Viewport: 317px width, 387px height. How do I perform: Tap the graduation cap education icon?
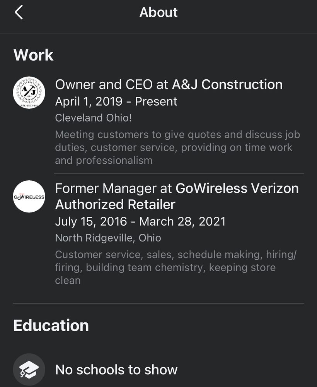coord(29,369)
